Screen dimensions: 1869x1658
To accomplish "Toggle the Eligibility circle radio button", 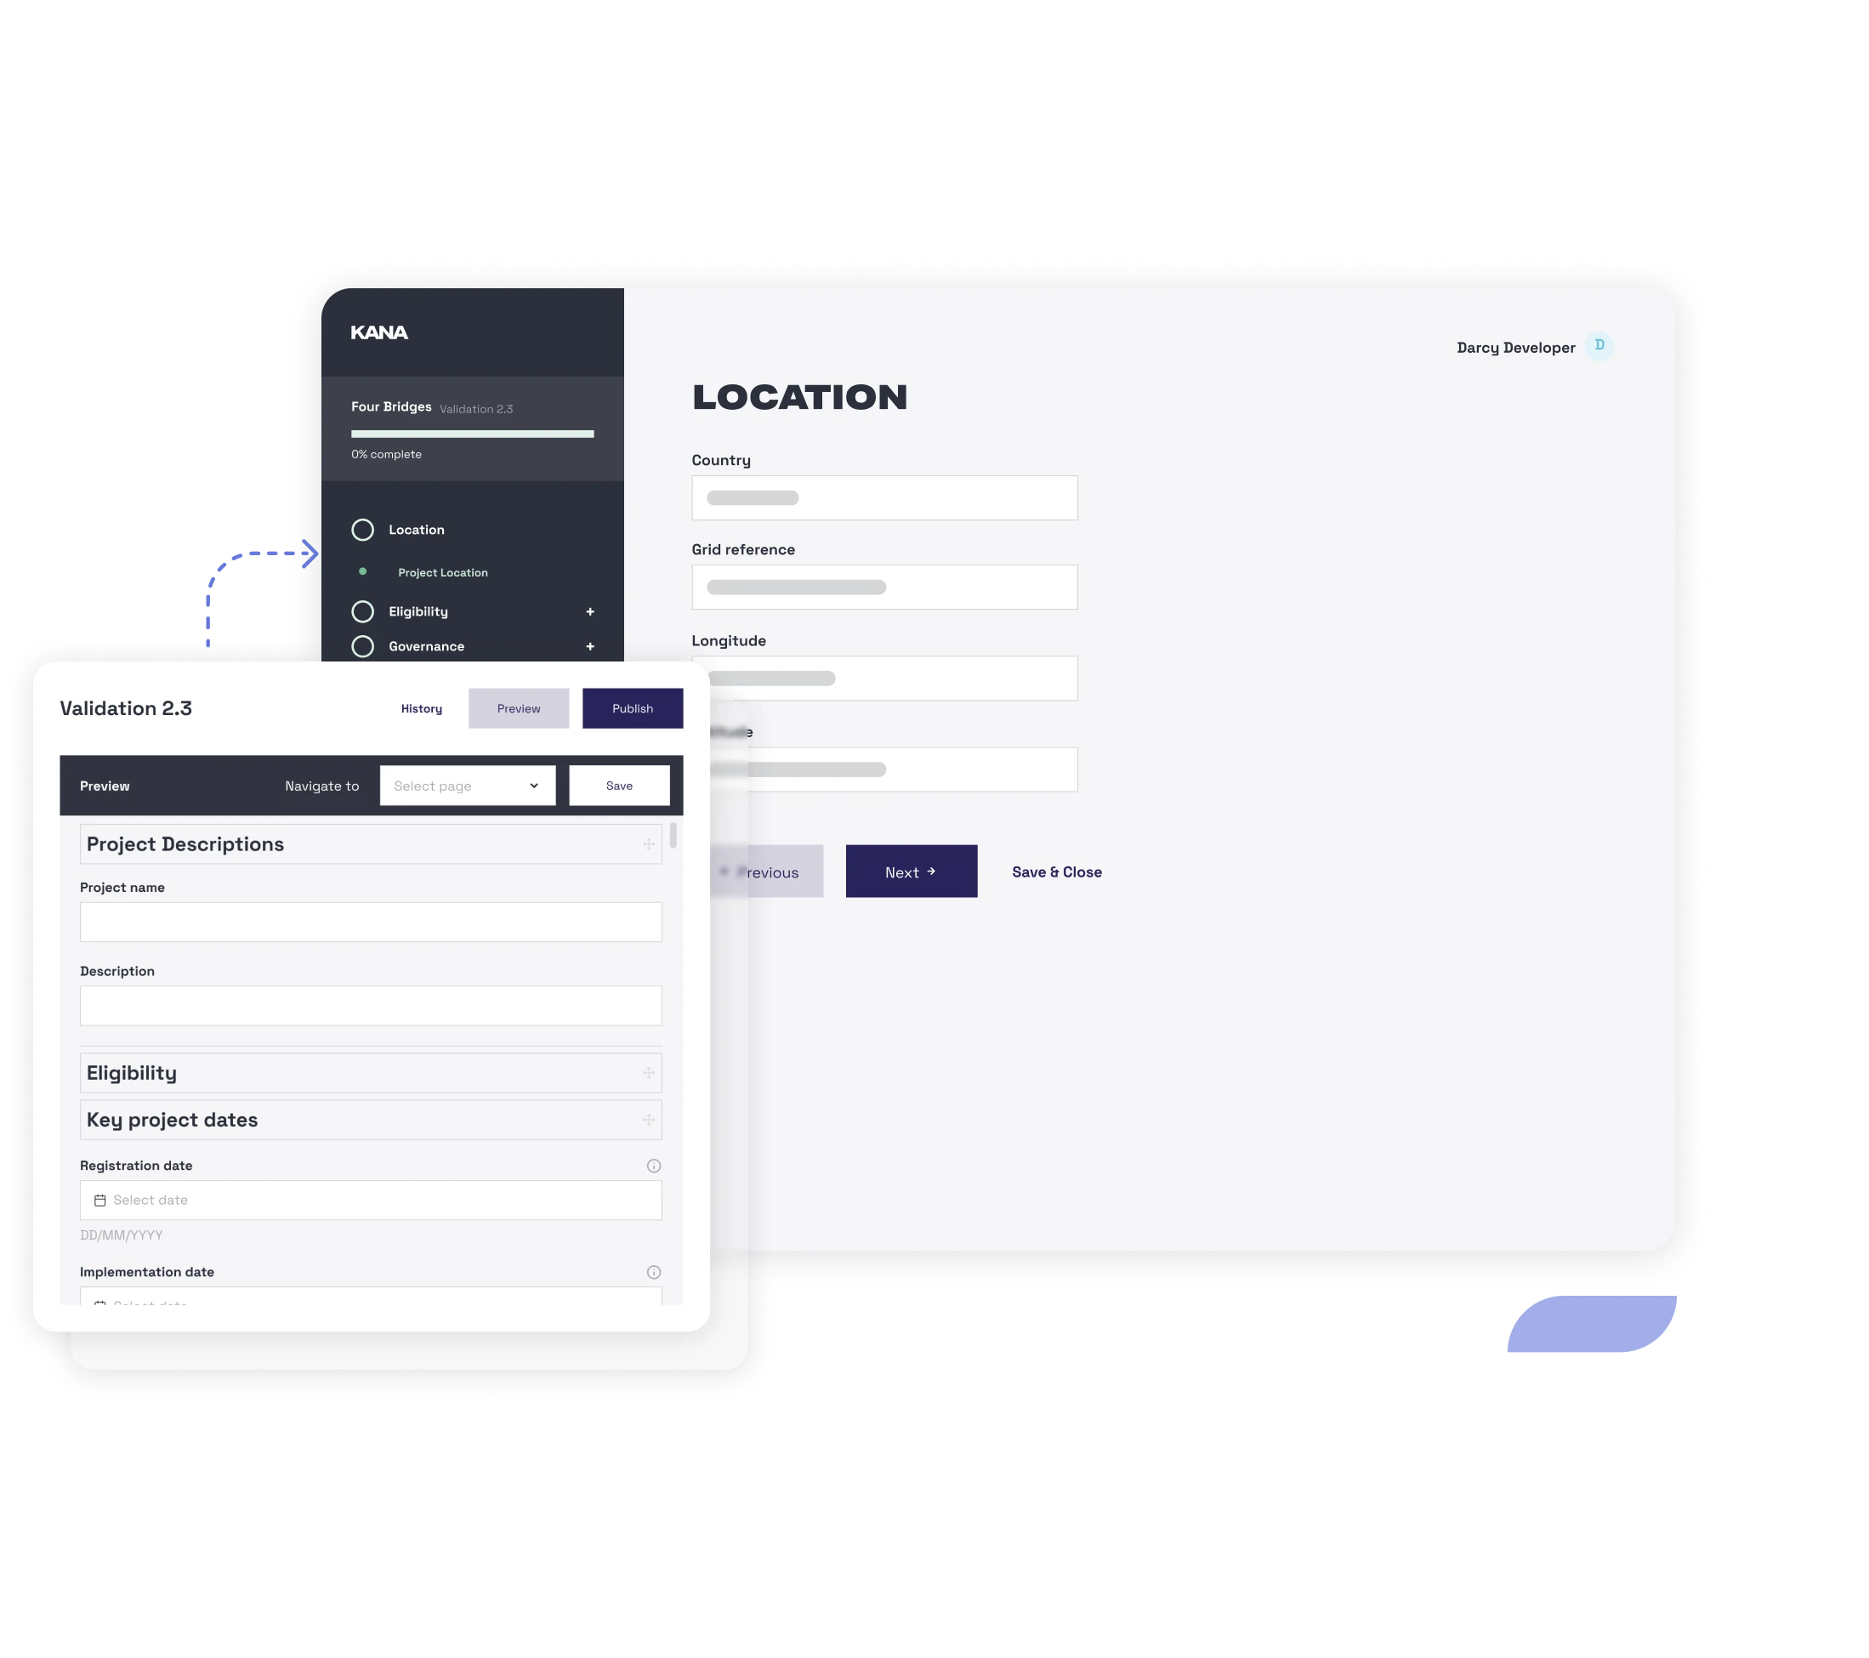I will [363, 611].
